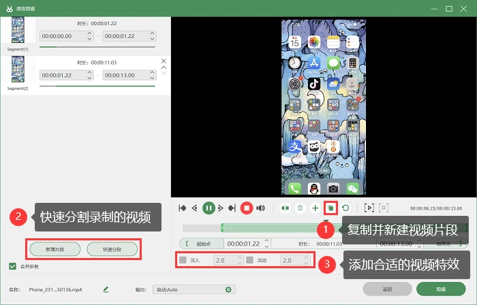Increase Segment[1] end time 00:00:01.22 stepper

pos(153,33)
